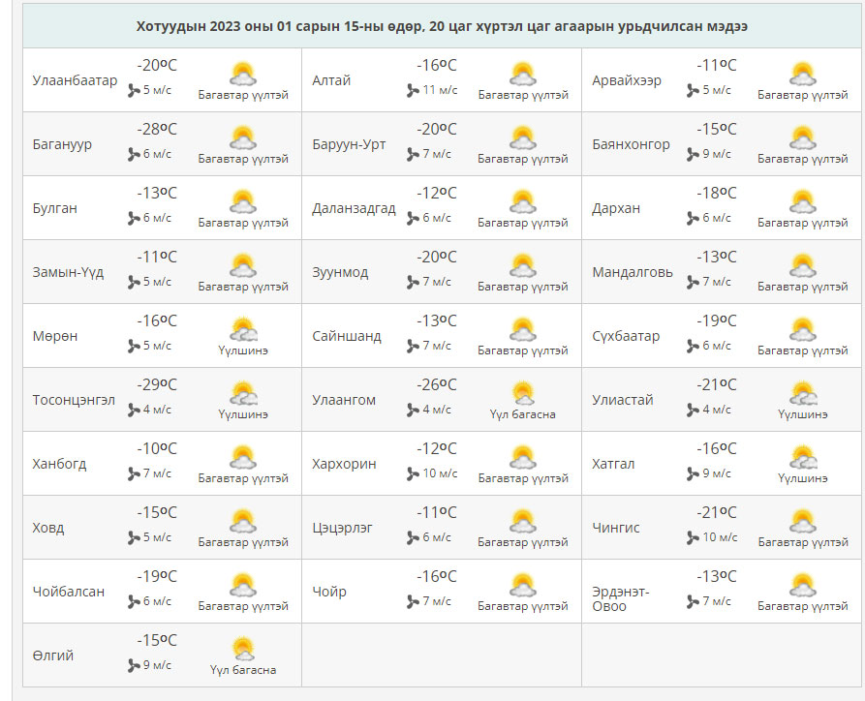Click the weather icon for Эрдэнэт-Овоо
Viewport: 865px width, 701px height.
[802, 585]
